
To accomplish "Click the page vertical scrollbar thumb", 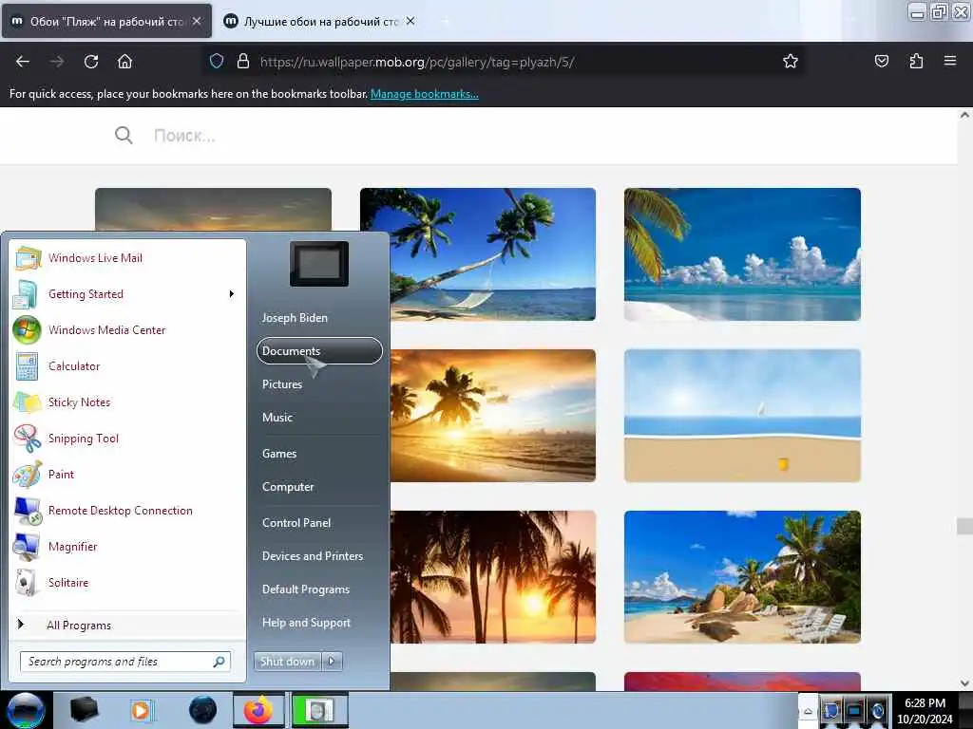I will pyautogui.click(x=964, y=526).
